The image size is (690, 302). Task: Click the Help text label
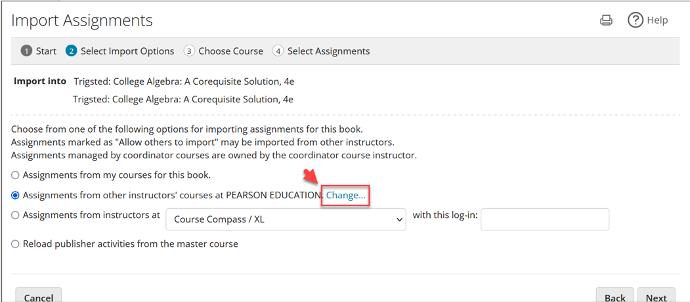pos(657,20)
